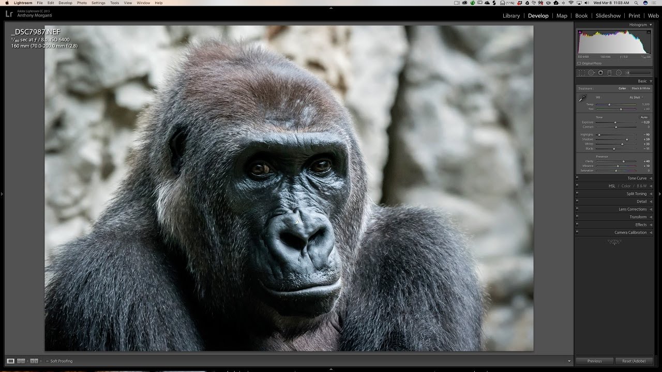Expand the Detail panel
Screen dimensions: 662x372
(651, 202)
